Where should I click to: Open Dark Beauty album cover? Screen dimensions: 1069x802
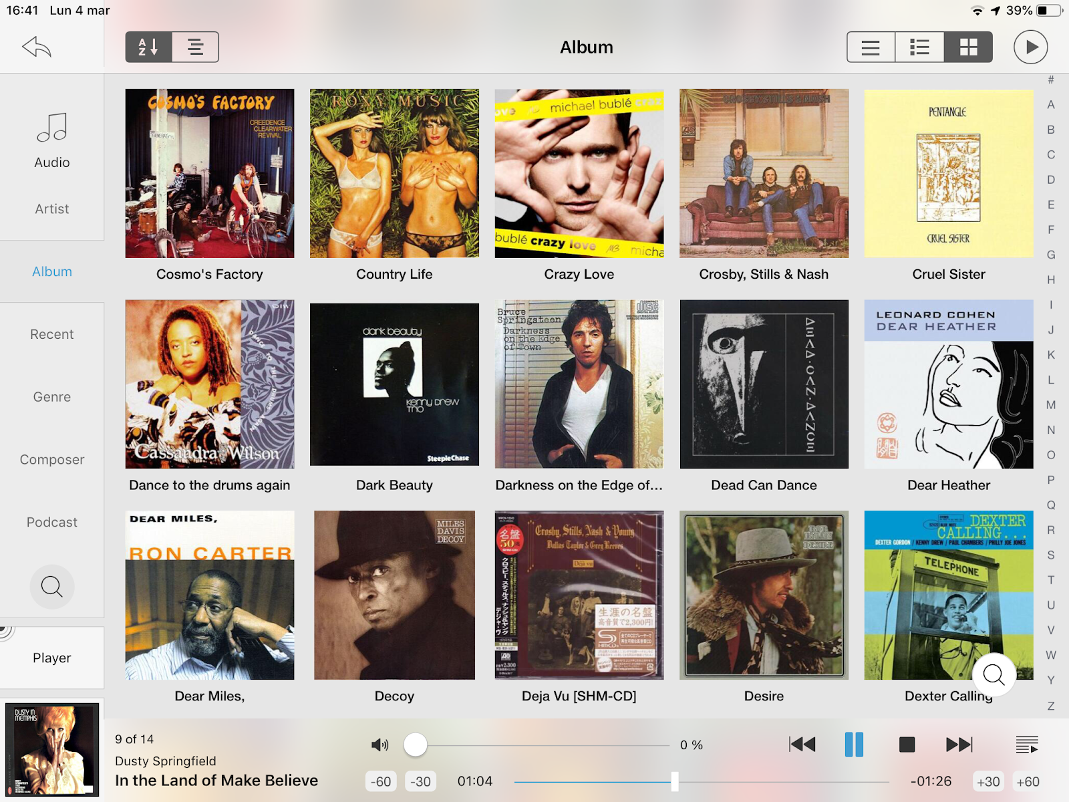(x=394, y=384)
